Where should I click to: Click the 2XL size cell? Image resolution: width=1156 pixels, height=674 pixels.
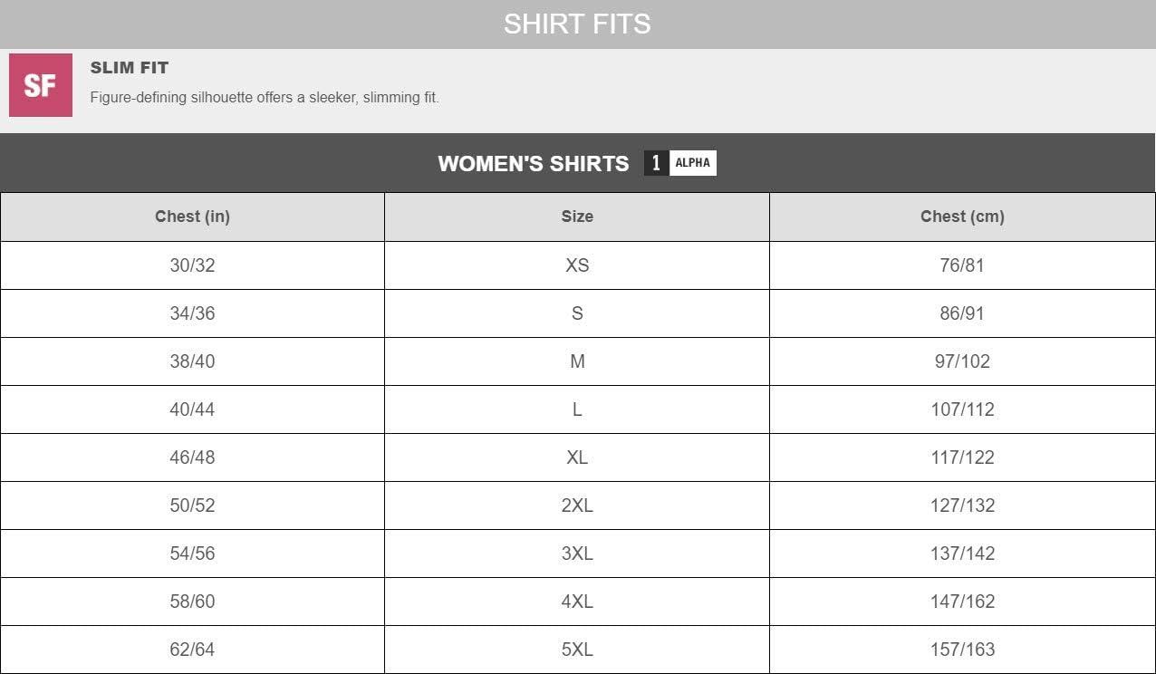[577, 505]
